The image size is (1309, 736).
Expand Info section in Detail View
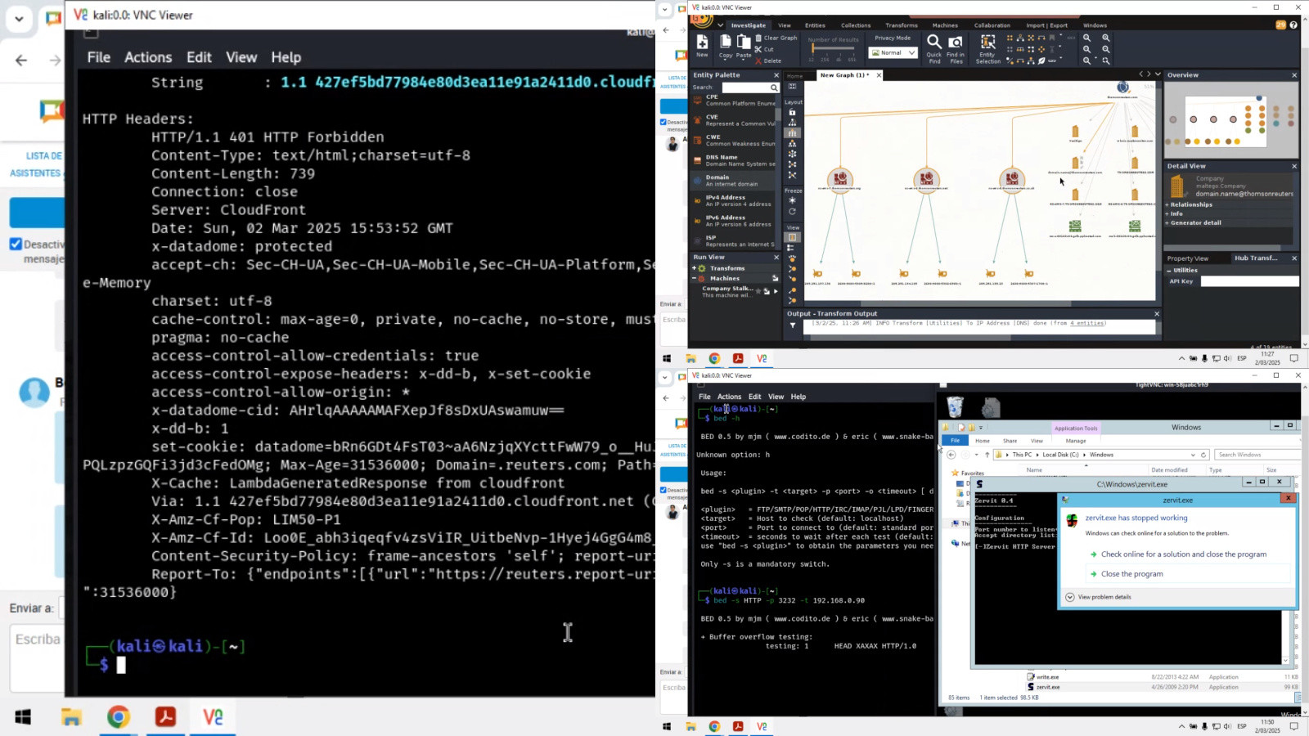pyautogui.click(x=1167, y=213)
